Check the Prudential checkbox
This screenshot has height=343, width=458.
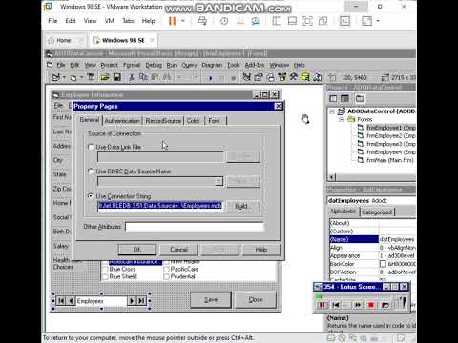pyautogui.click(x=166, y=277)
